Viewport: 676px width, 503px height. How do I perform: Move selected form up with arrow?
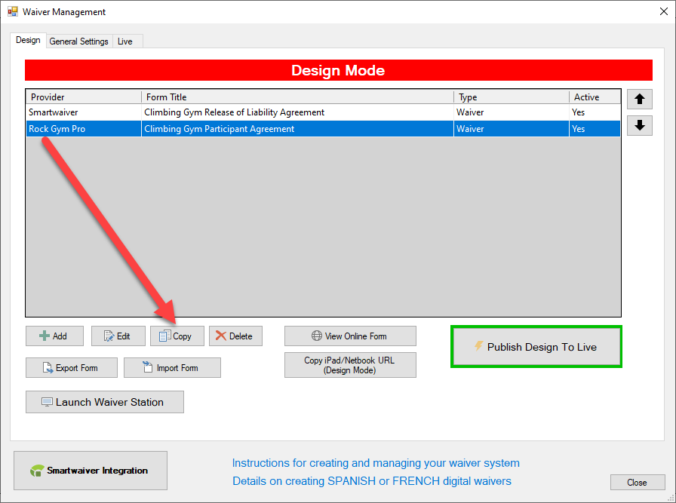[639, 99]
